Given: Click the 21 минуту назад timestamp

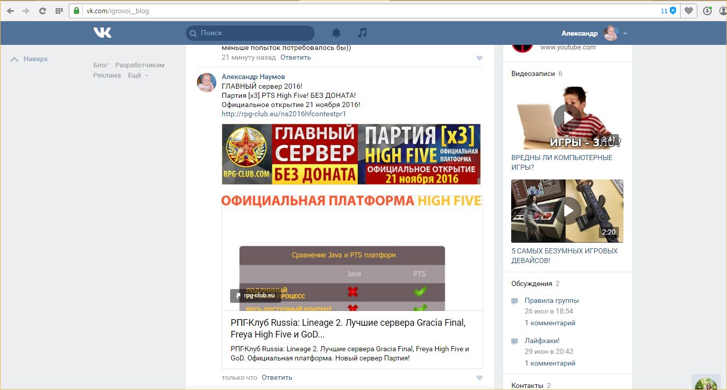Looking at the screenshot, I should [x=248, y=58].
